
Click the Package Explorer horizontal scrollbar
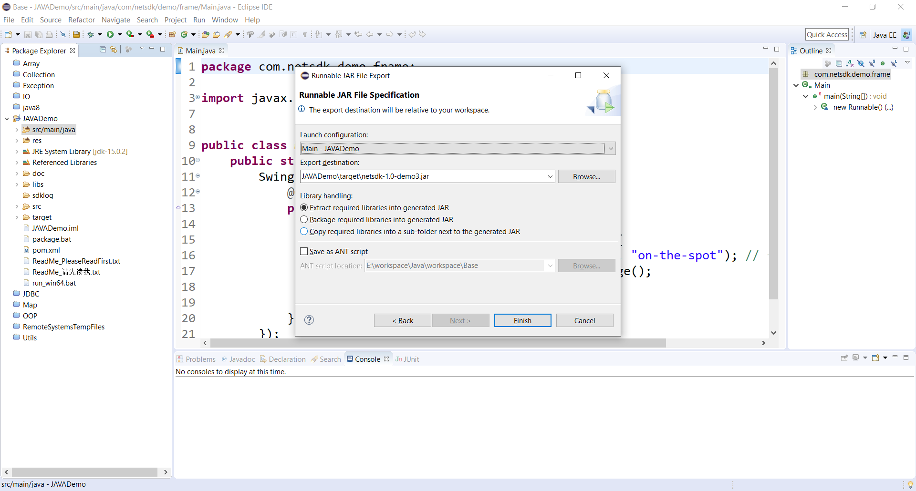click(84, 472)
